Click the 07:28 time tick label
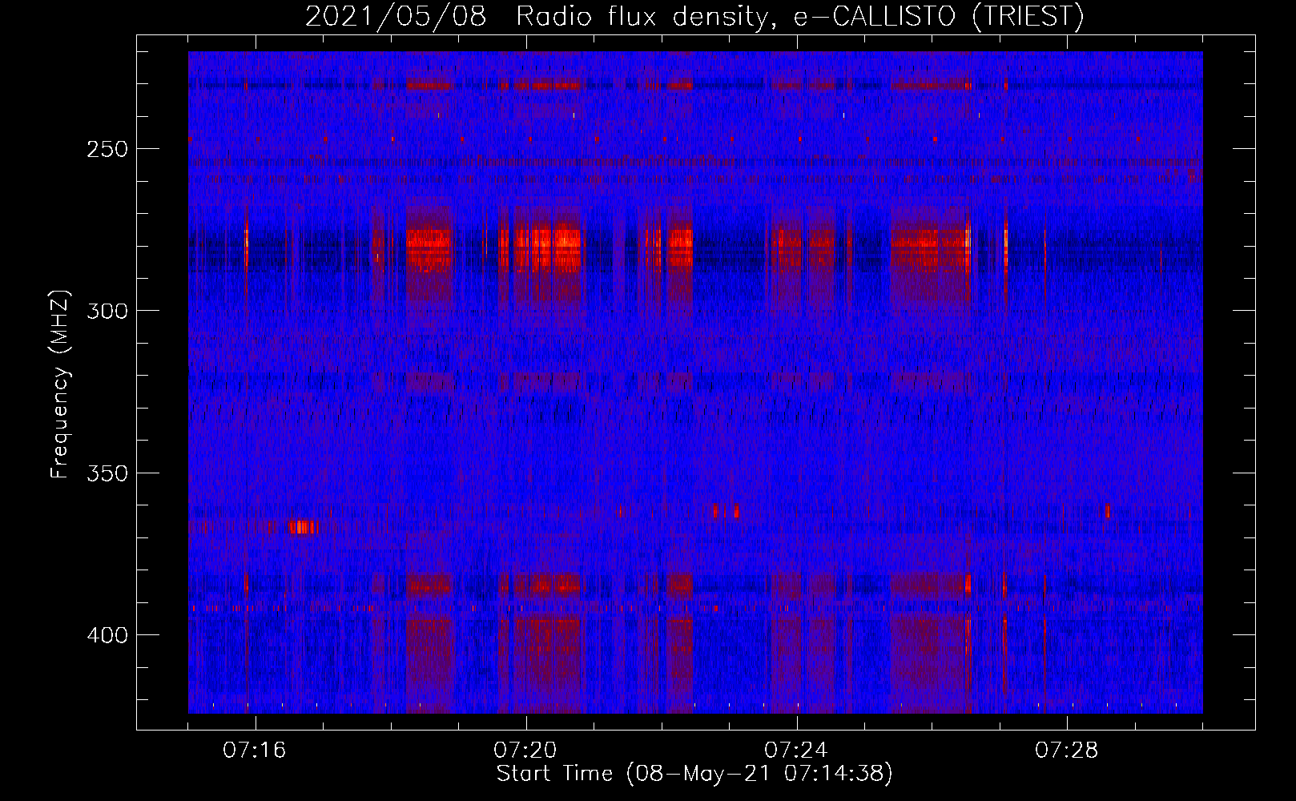The image size is (1296, 801). pyautogui.click(x=1067, y=751)
